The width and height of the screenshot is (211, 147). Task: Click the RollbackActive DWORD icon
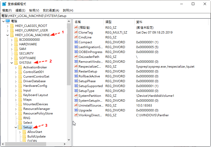[76, 76]
